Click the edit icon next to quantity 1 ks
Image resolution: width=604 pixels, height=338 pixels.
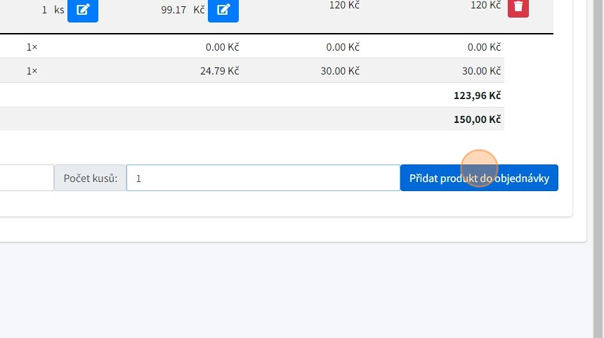pos(82,10)
